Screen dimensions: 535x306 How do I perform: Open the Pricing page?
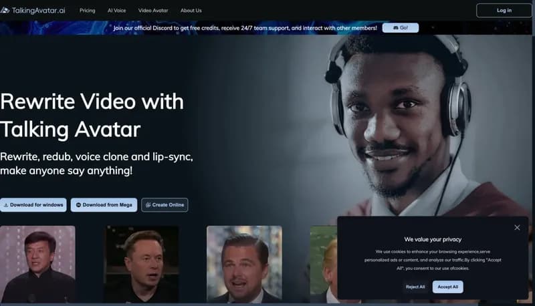pos(88,11)
